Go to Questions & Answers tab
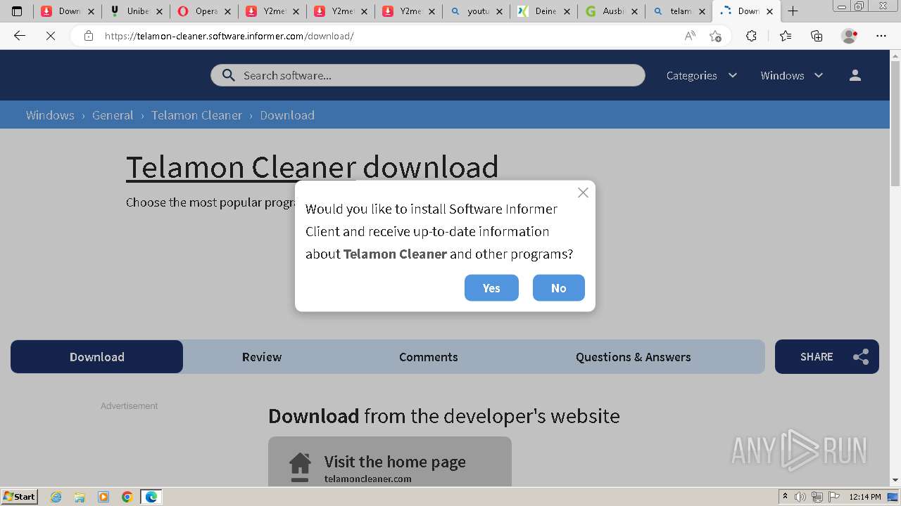This screenshot has width=901, height=506. point(634,357)
